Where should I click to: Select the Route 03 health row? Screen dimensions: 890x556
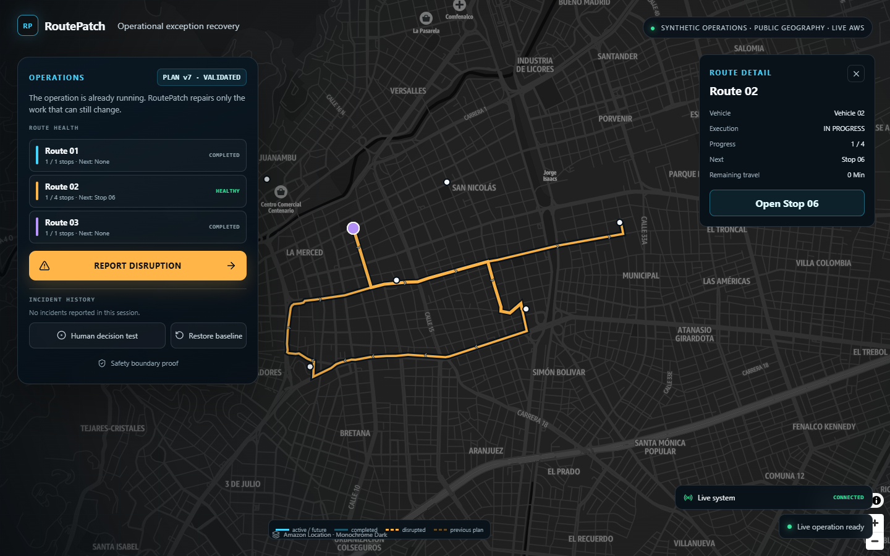click(x=138, y=227)
